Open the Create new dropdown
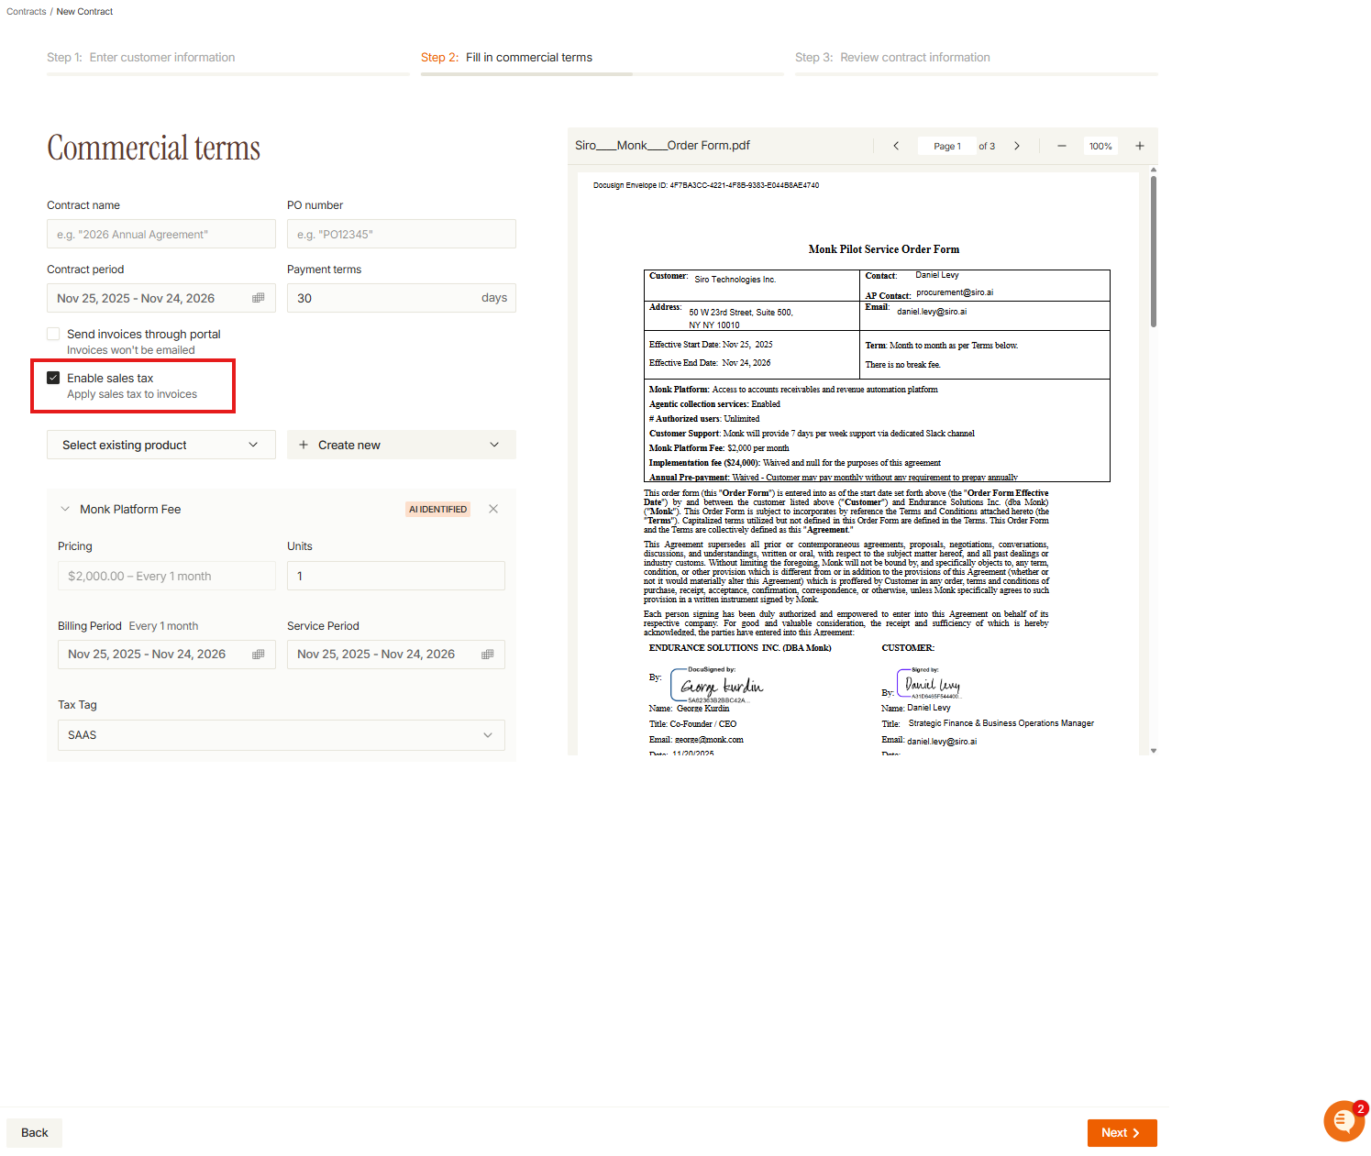This screenshot has height=1156, width=1371. tap(402, 445)
